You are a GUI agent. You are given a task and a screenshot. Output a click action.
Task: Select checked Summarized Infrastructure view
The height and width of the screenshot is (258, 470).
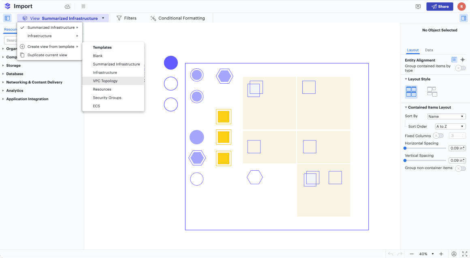(49, 27)
